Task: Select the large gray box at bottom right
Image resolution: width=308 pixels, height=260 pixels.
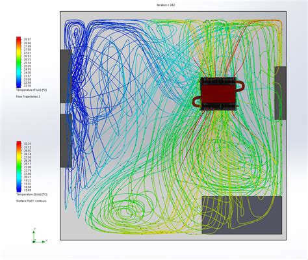Action: 242,215
